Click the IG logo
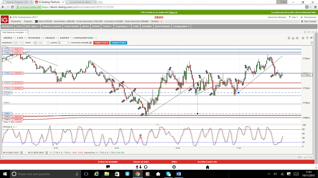The width and height of the screenshot is (318, 178). (x=5, y=20)
